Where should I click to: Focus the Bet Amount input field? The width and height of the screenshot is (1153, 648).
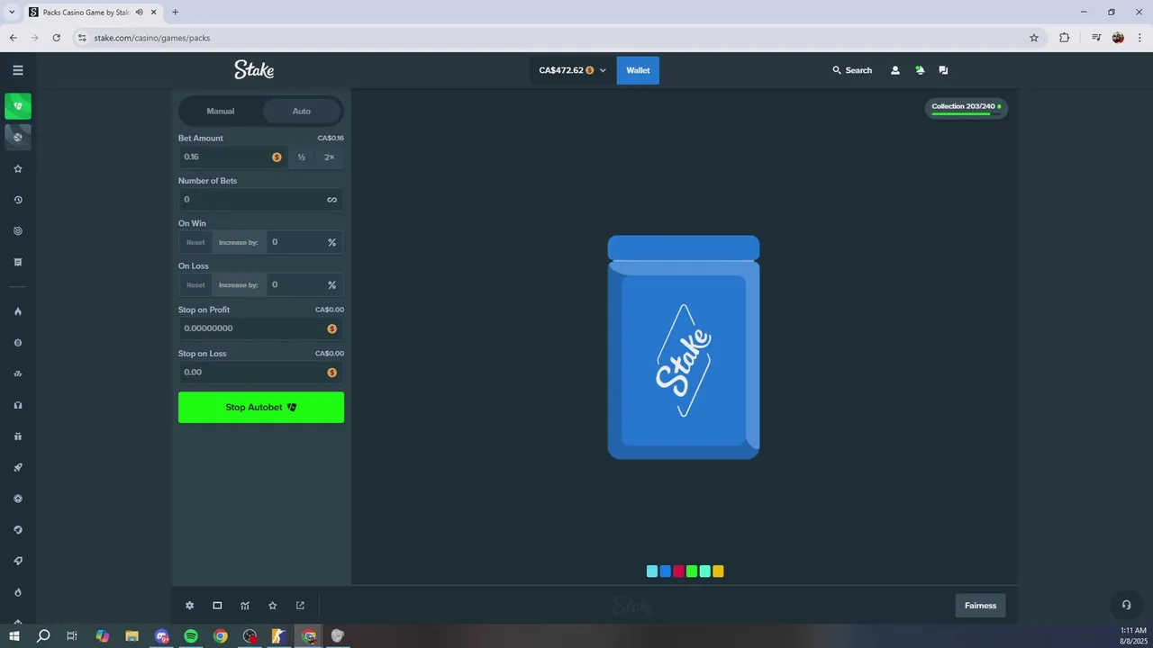pos(232,157)
